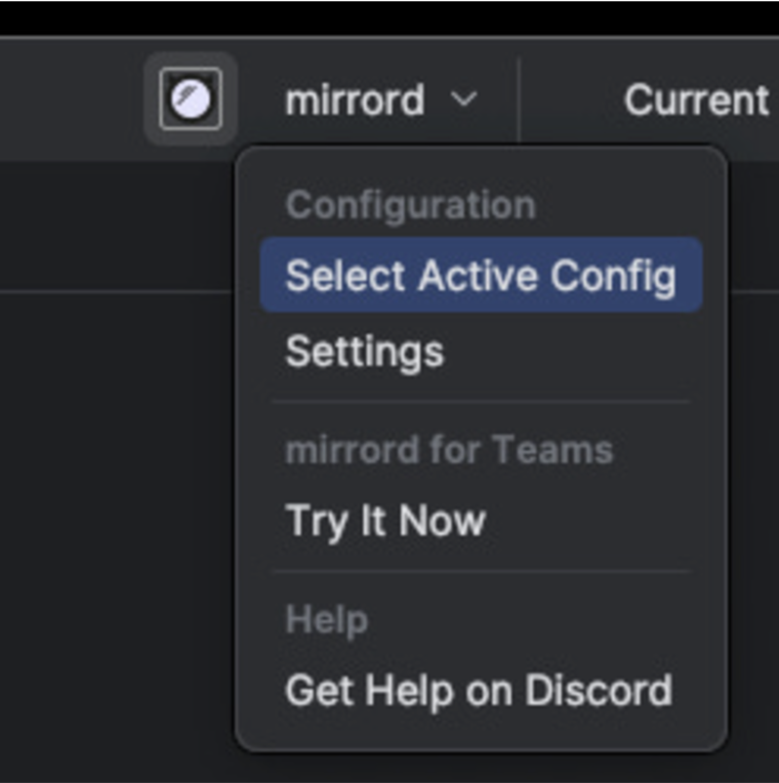Image resolution: width=779 pixels, height=783 pixels.
Task: Click Try It Now under mirrord for Teams
Action: point(385,520)
